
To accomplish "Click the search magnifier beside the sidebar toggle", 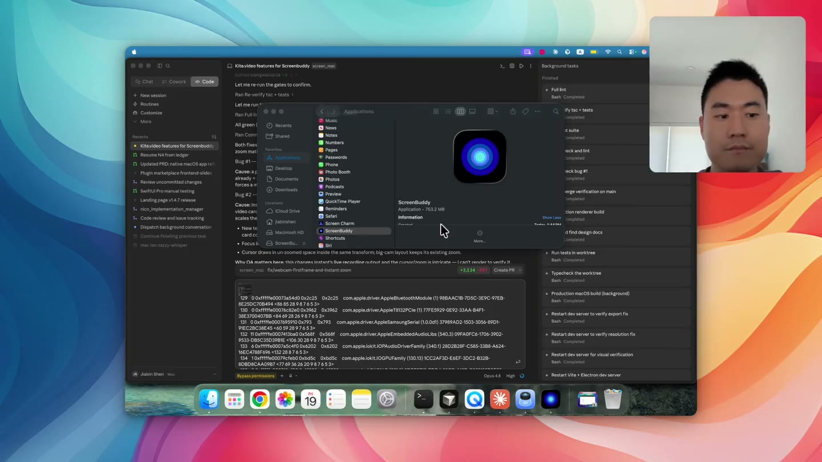I will 168,66.
